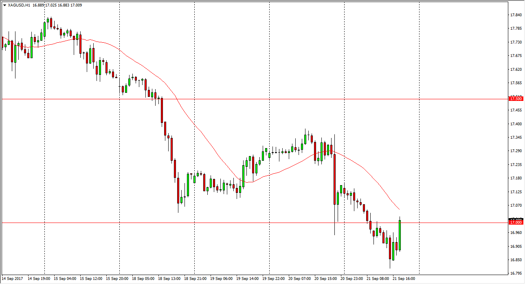Click the 16.960 label on the price axis
Viewport: 525px width, 284px height.
tap(516, 233)
